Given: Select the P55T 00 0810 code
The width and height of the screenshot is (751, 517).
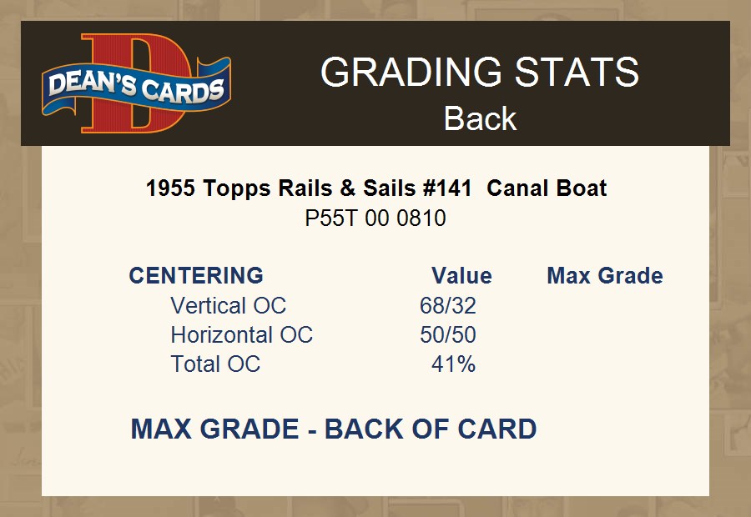Looking at the screenshot, I should point(375,218).
